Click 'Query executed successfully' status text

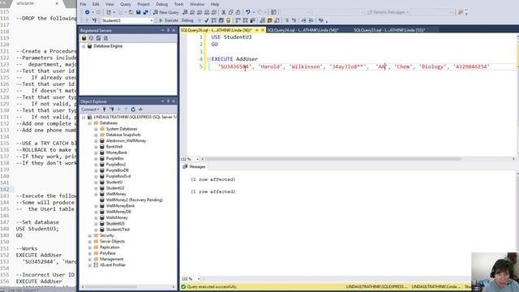212,286
